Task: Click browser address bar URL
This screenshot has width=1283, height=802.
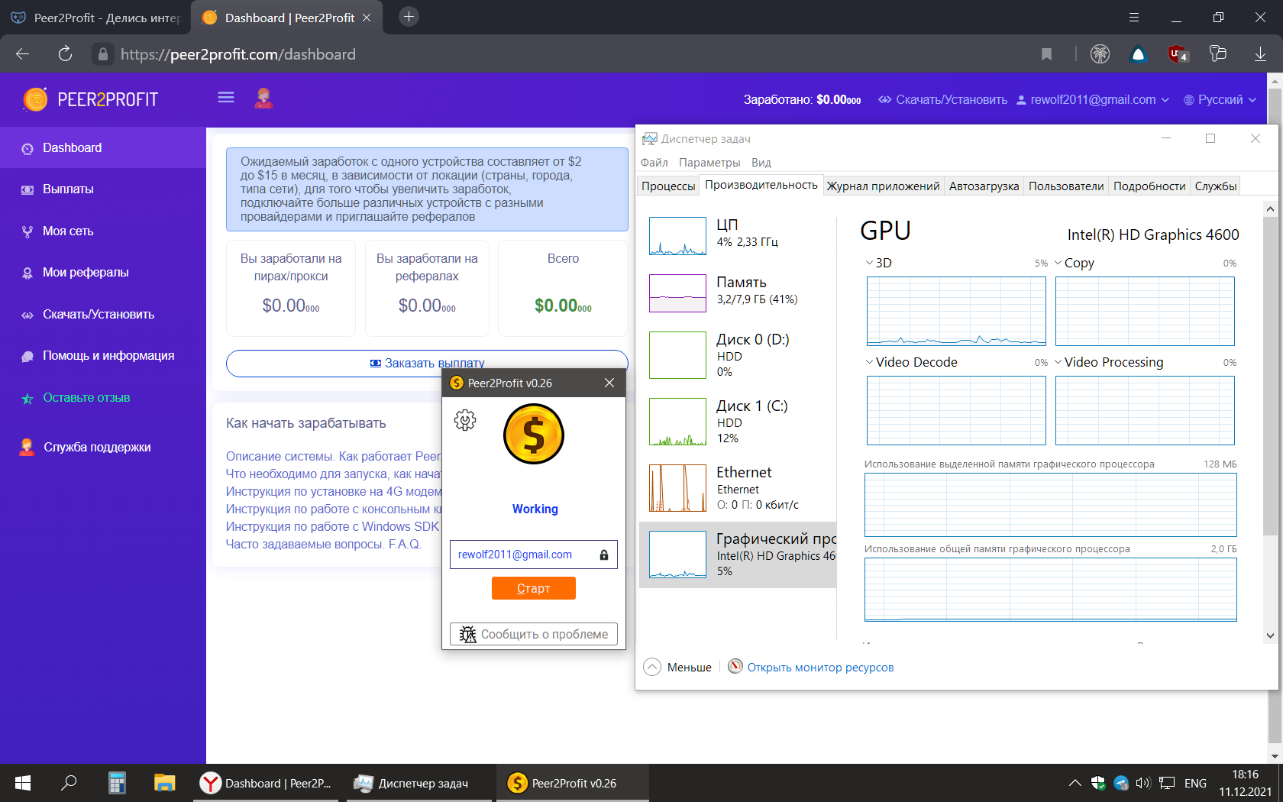Action: pos(238,54)
